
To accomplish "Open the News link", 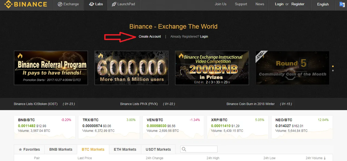I will [260, 4].
